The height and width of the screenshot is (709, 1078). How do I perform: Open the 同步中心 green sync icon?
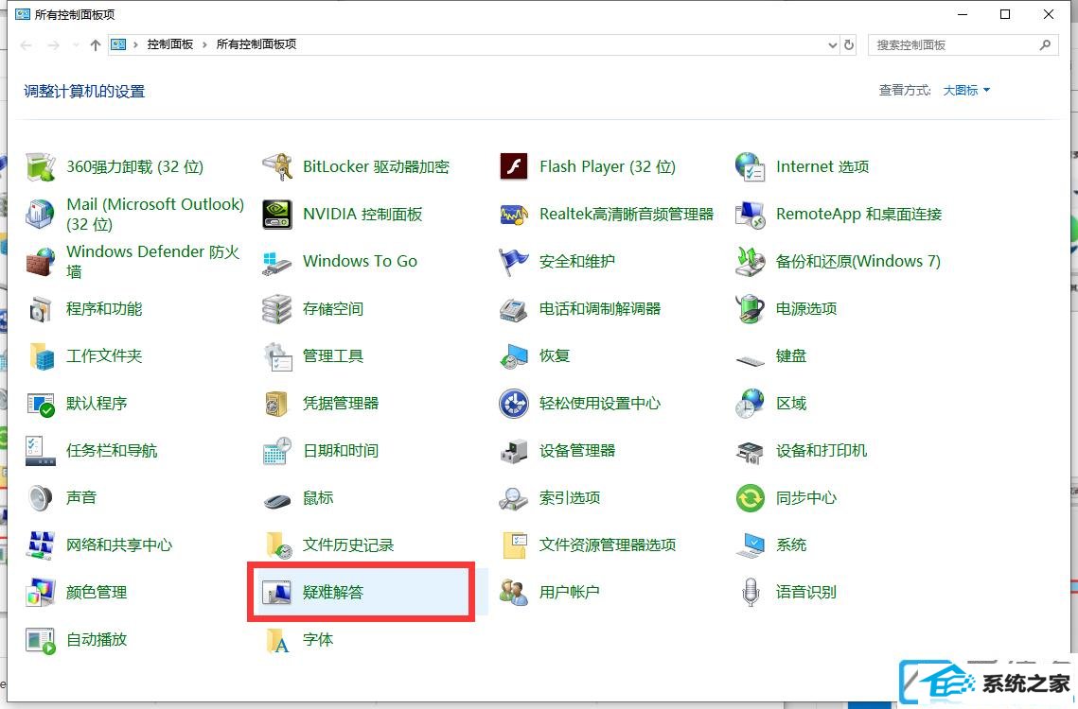coord(751,497)
